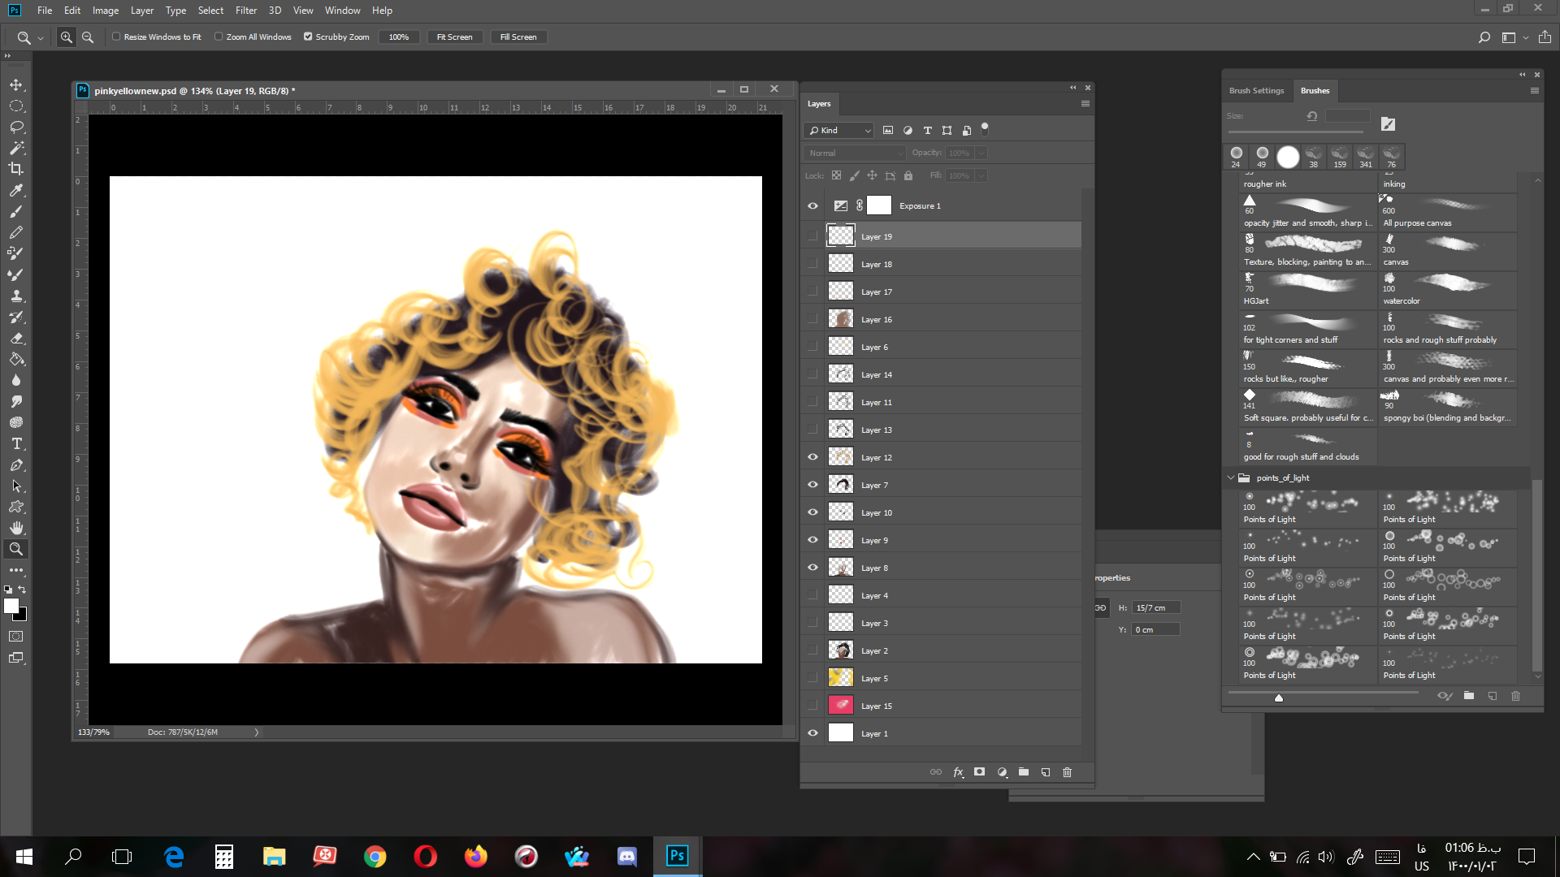Select the Pen tool
The width and height of the screenshot is (1560, 877).
(x=16, y=464)
